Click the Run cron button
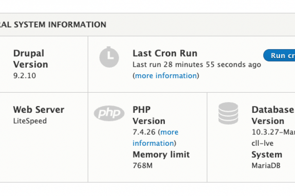Screen dimensions: 295x196 [x=279, y=55]
